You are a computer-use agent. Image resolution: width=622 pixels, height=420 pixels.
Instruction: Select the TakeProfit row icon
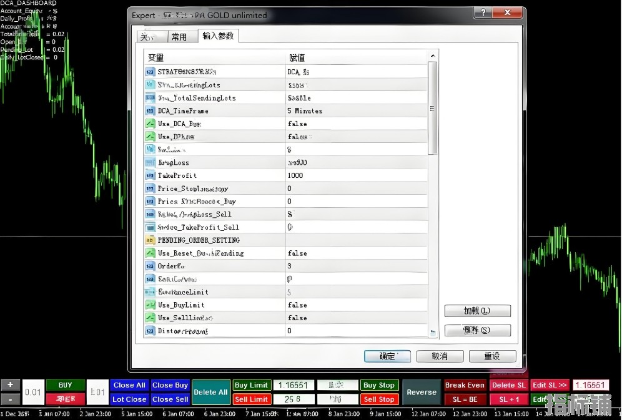(150, 175)
